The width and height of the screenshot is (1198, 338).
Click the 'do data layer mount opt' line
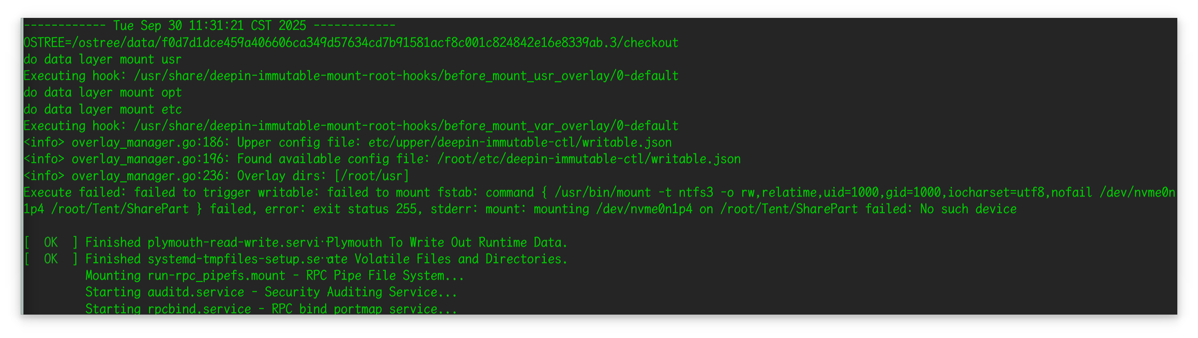pos(103,92)
